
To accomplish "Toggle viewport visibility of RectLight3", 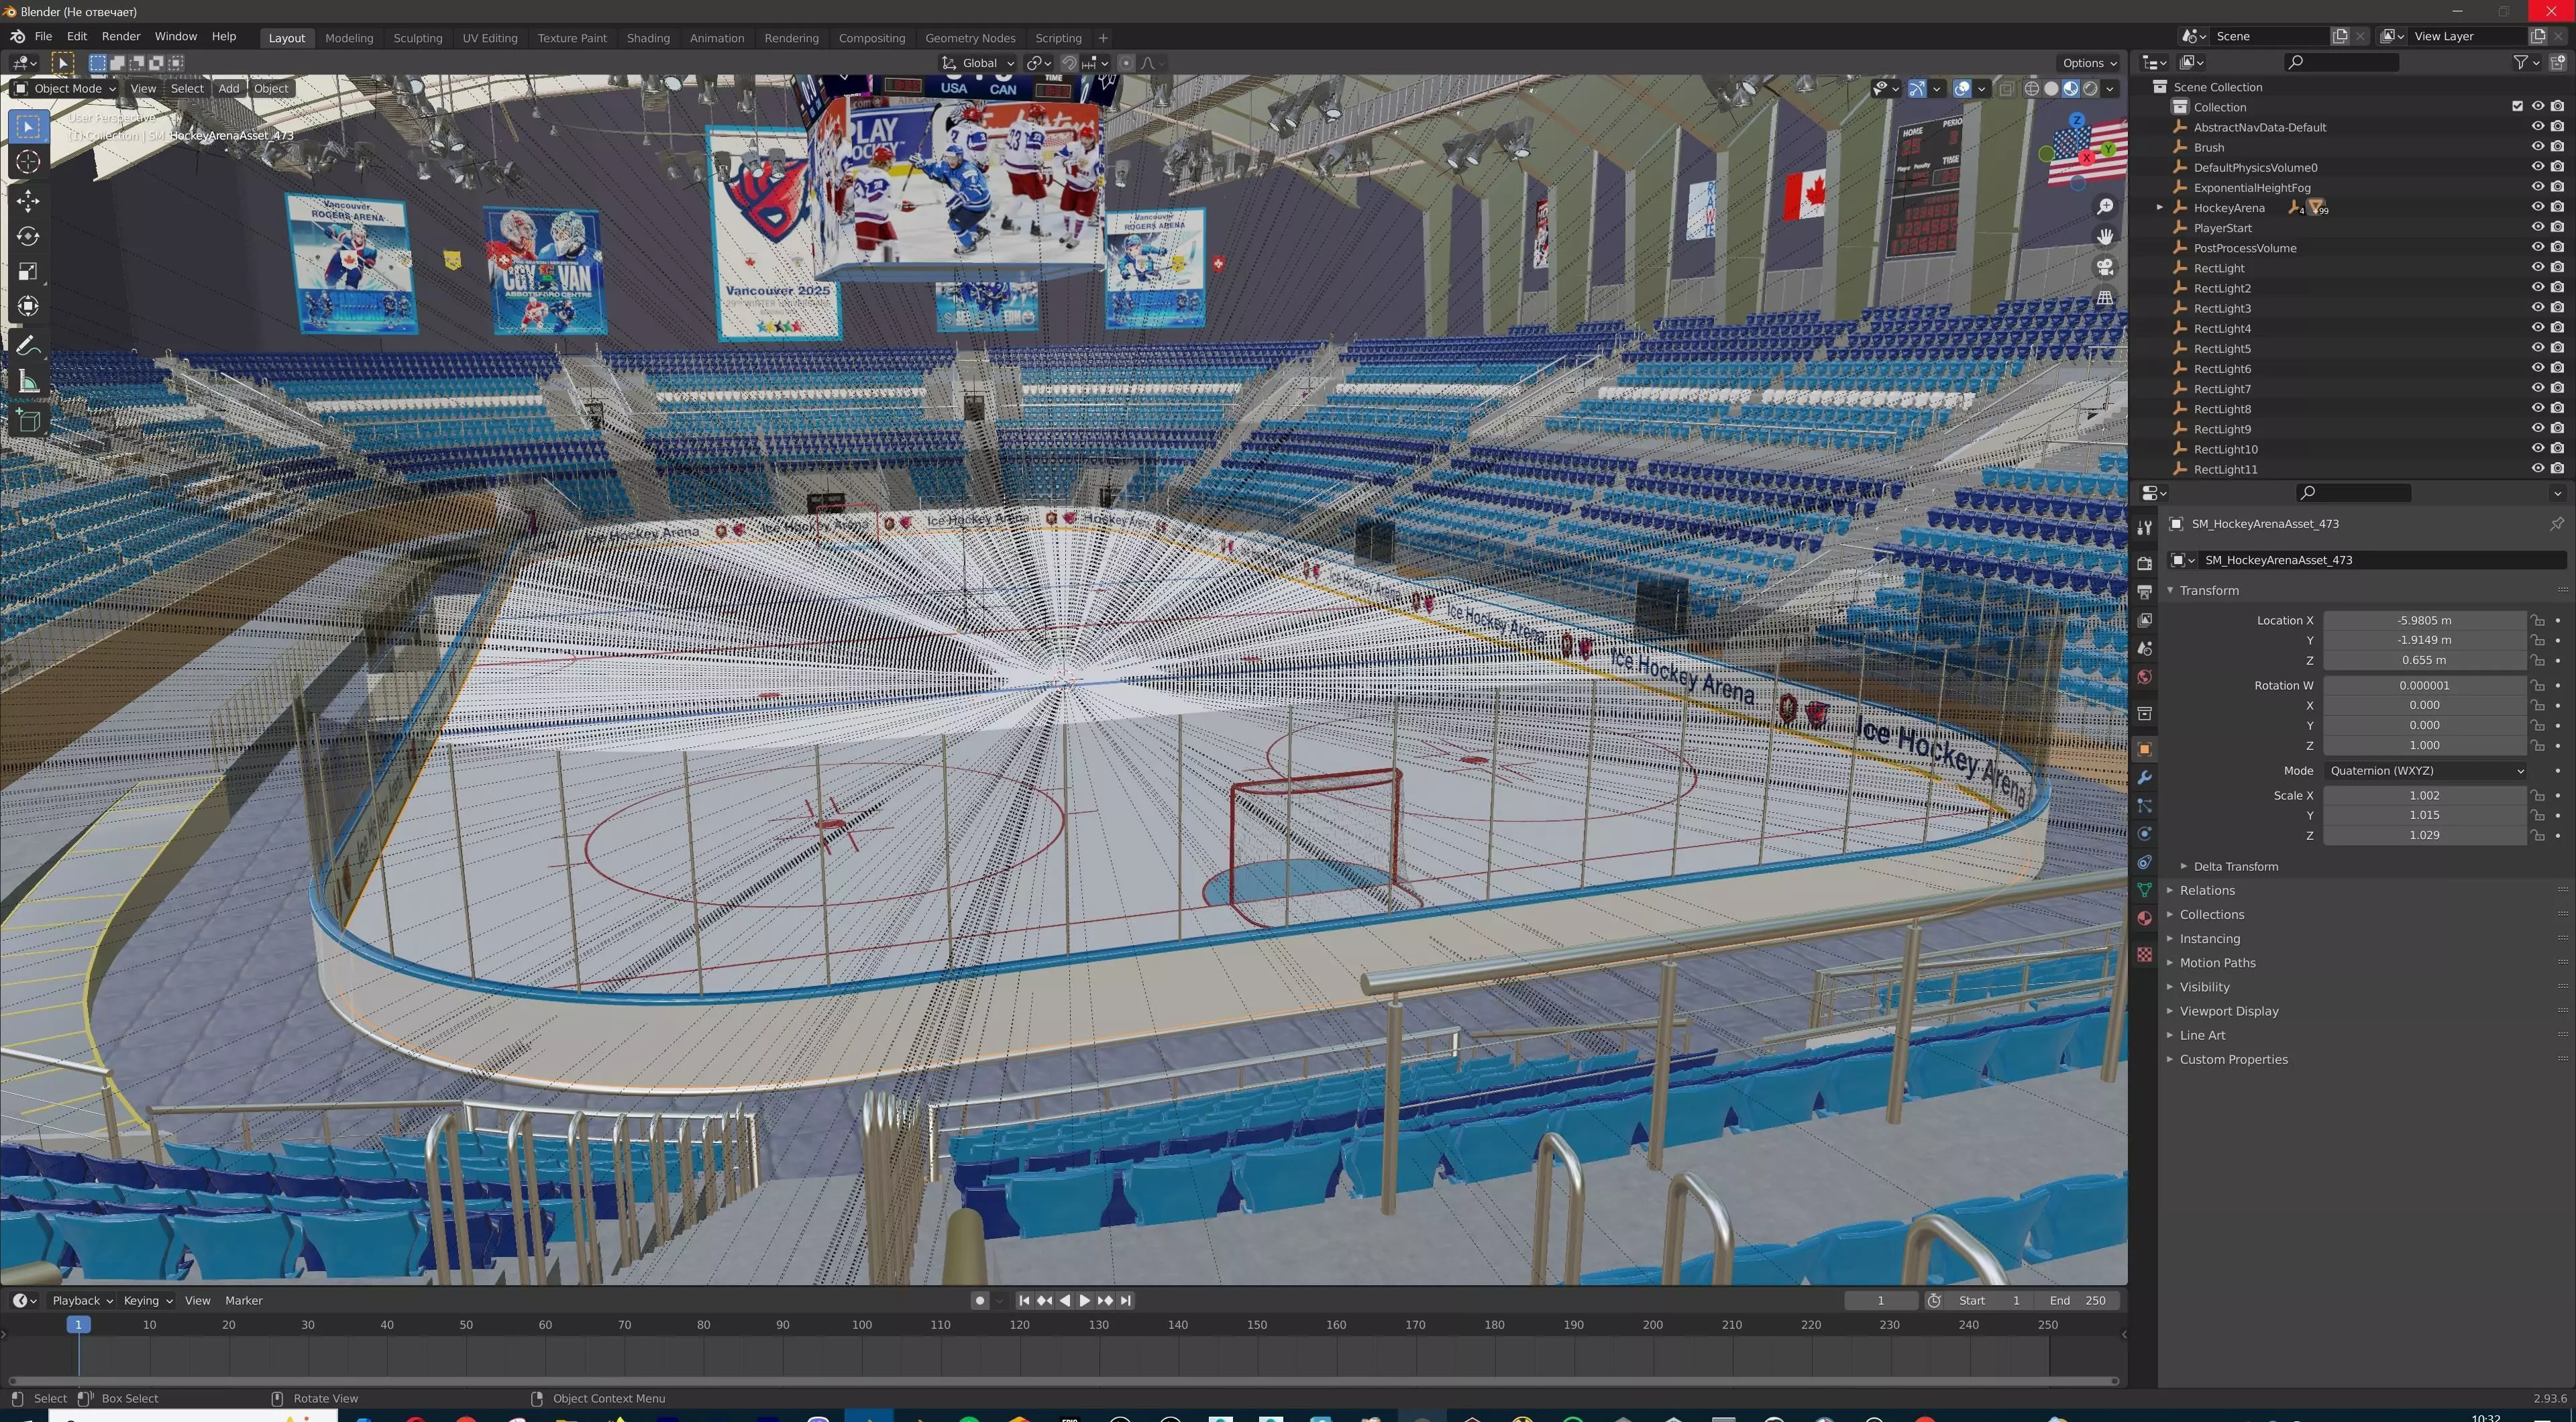I will pos(2537,307).
